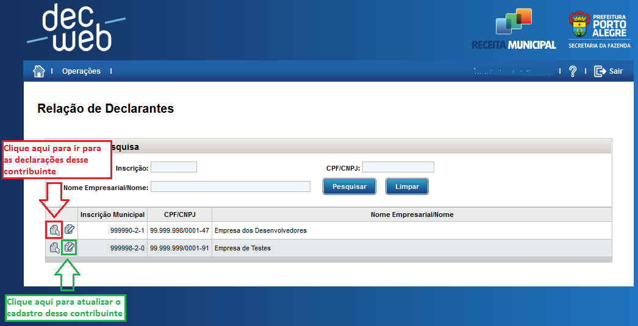The image size is (638, 326).
Task: Click the Nome Empresarial/Nome column header
Action: [412, 214]
